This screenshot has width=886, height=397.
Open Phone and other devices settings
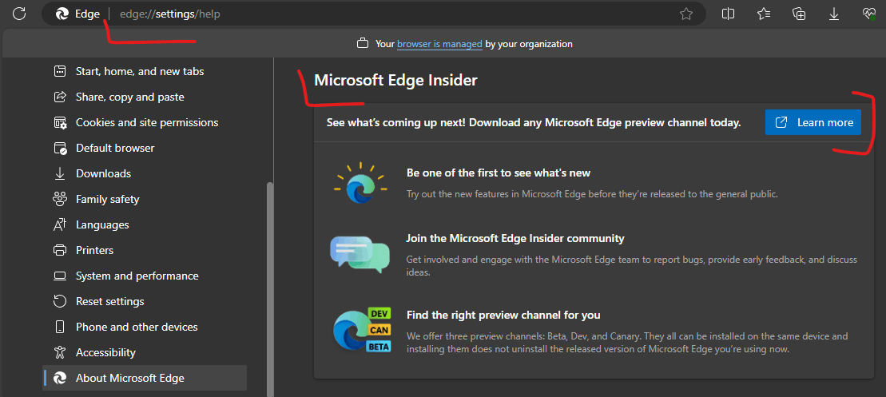145,327
